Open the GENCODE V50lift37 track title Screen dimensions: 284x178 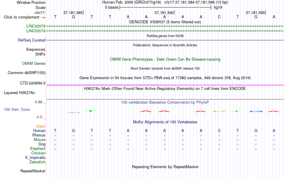click(165, 22)
